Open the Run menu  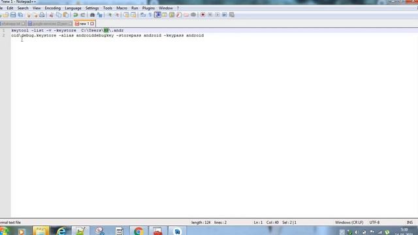135,8
